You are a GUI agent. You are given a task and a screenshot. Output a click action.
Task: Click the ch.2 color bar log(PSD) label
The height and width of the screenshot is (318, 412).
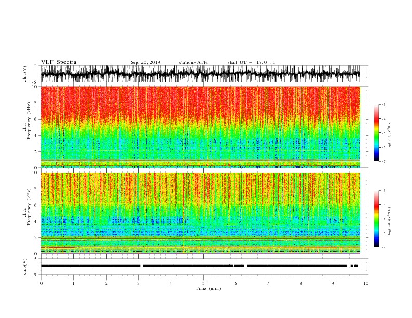click(x=389, y=221)
